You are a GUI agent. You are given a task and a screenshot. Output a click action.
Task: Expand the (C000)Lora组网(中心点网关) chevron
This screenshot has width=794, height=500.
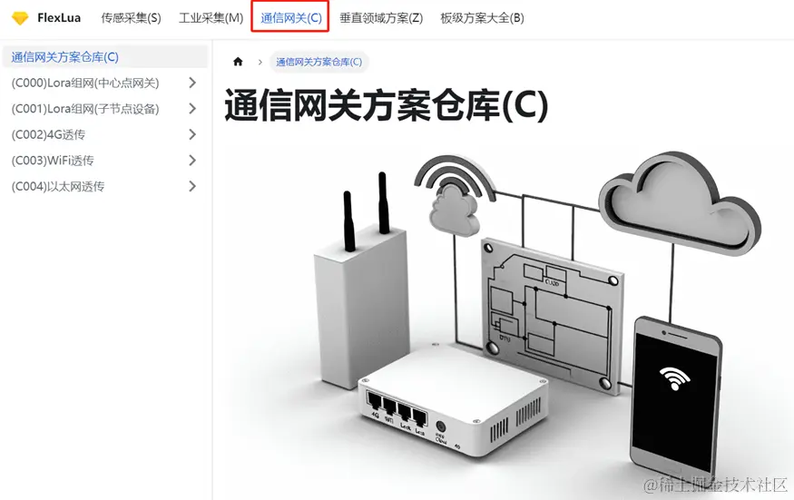192,83
